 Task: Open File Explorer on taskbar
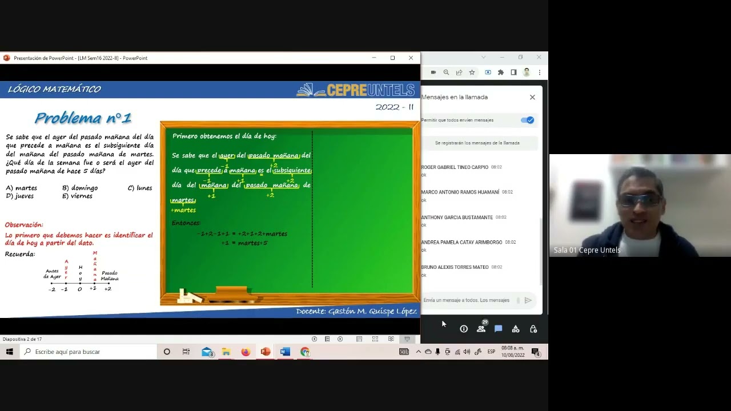pos(226,352)
